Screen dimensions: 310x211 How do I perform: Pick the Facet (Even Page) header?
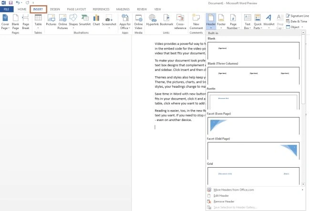tap(253, 126)
